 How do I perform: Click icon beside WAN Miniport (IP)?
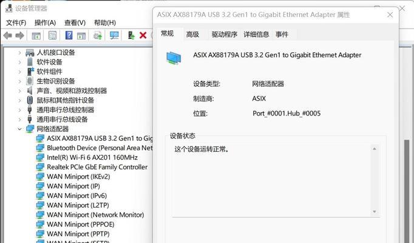point(40,186)
